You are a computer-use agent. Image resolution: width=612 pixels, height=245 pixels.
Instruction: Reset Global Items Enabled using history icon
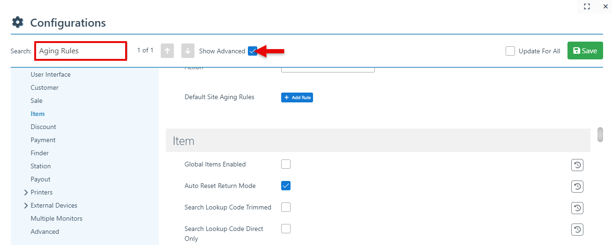click(x=577, y=165)
